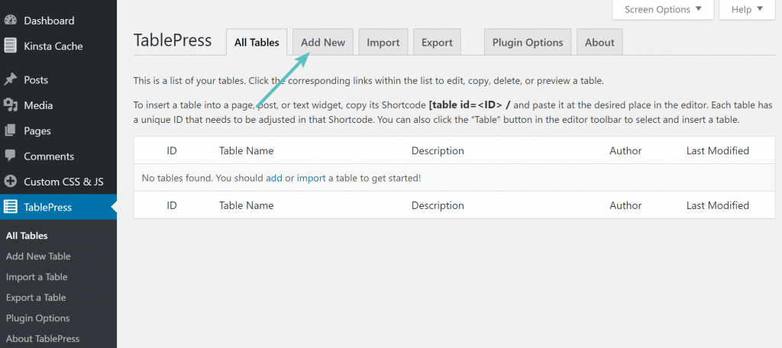Screen dimensions: 782x348
Task: Sort by the top Table Name column header
Action: (246, 150)
